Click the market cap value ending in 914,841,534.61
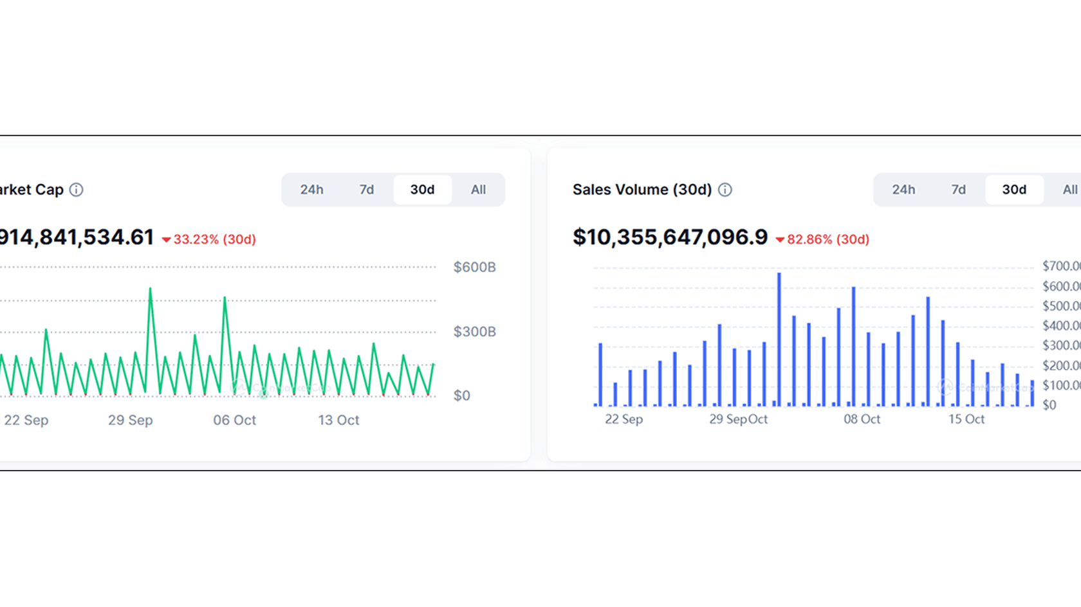 [76, 237]
